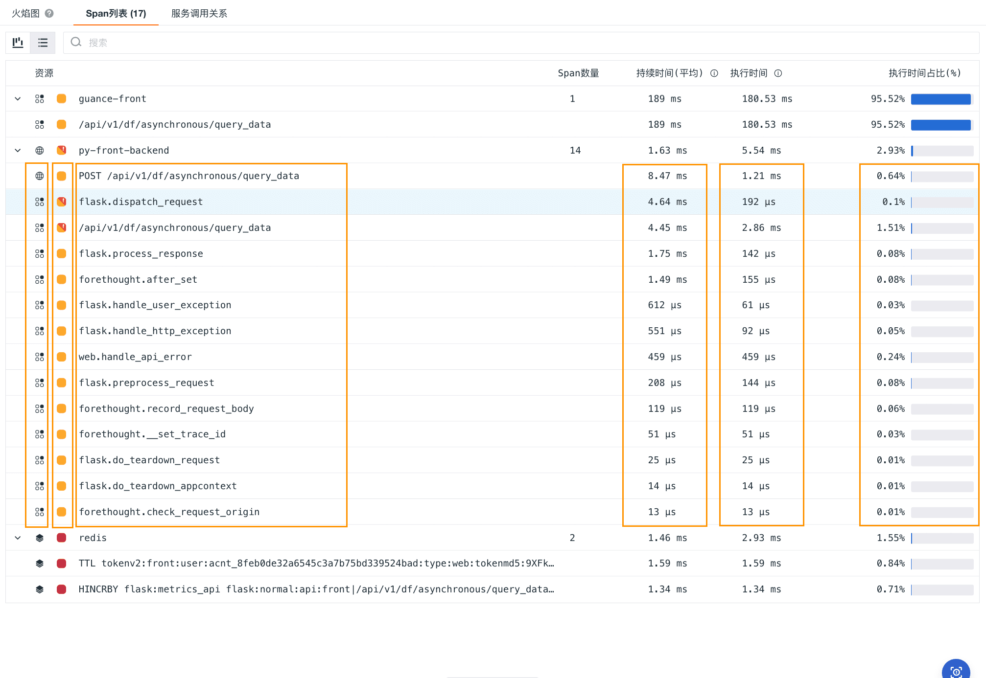Click the type icon for forethought.record_request_body

(x=40, y=408)
